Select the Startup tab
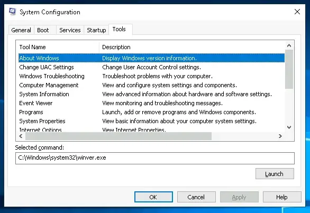The image size is (310, 213). pos(96,30)
